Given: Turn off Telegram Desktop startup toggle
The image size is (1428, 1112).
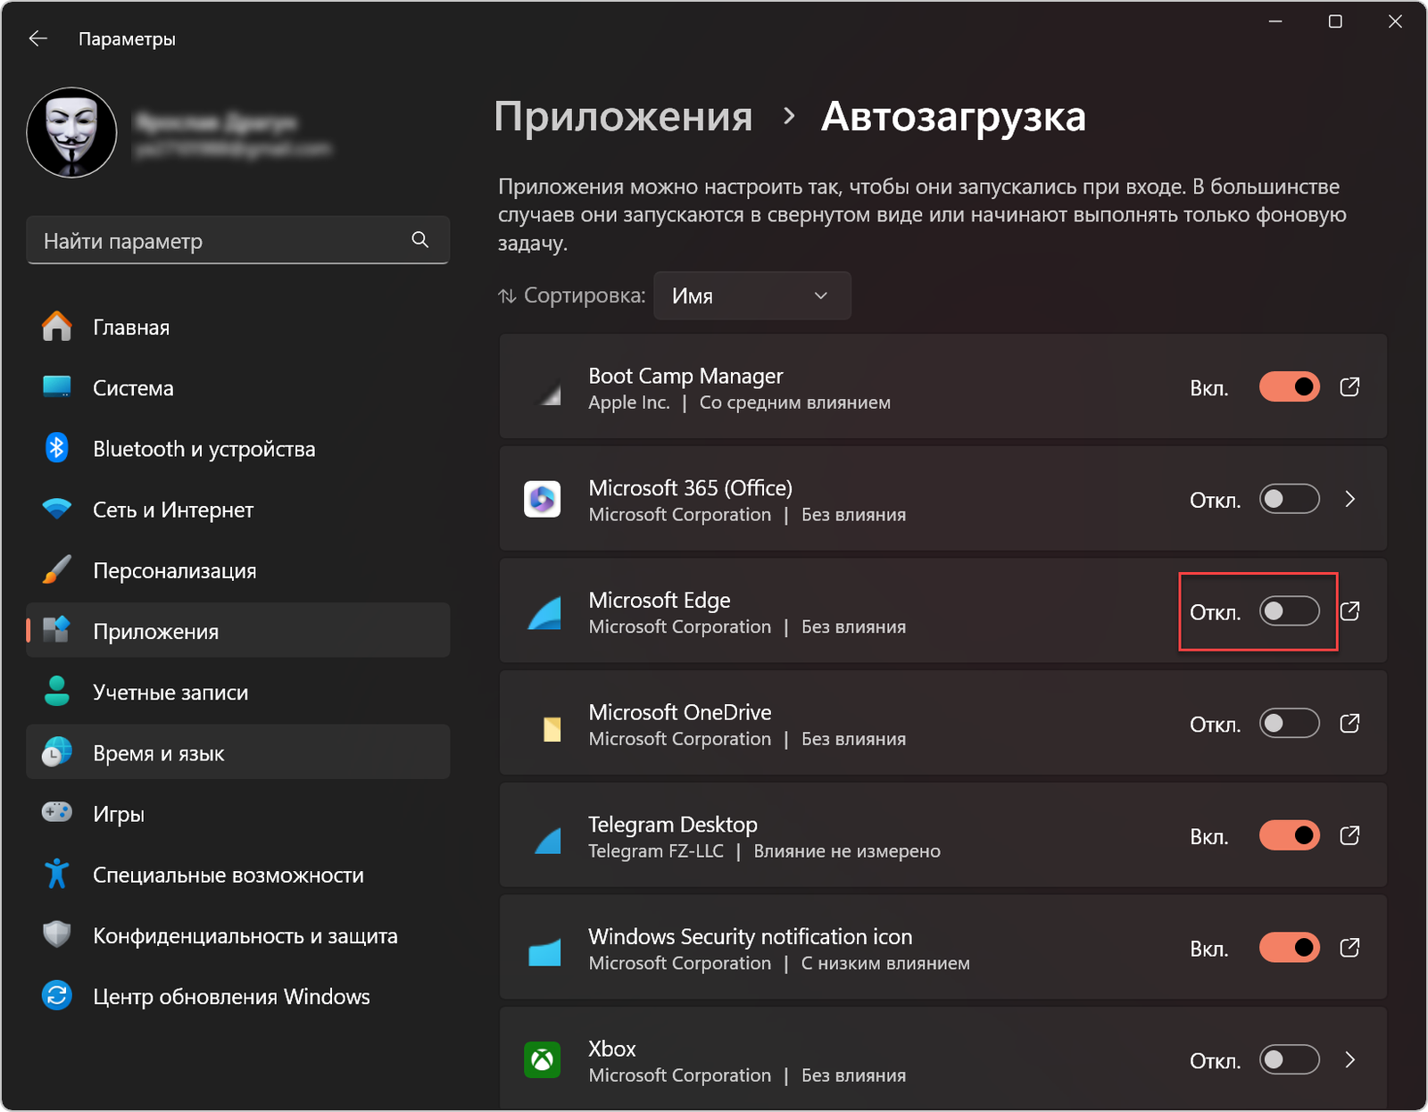Looking at the screenshot, I should point(1290,836).
